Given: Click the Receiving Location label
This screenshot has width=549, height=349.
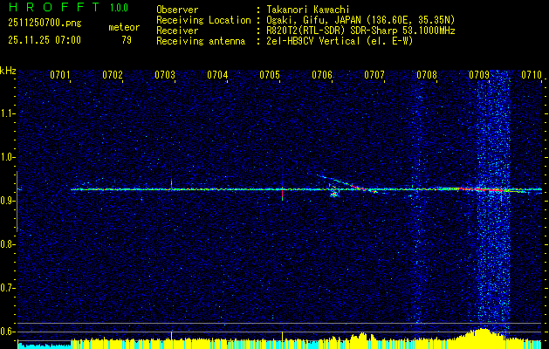Looking at the screenshot, I should [x=203, y=20].
